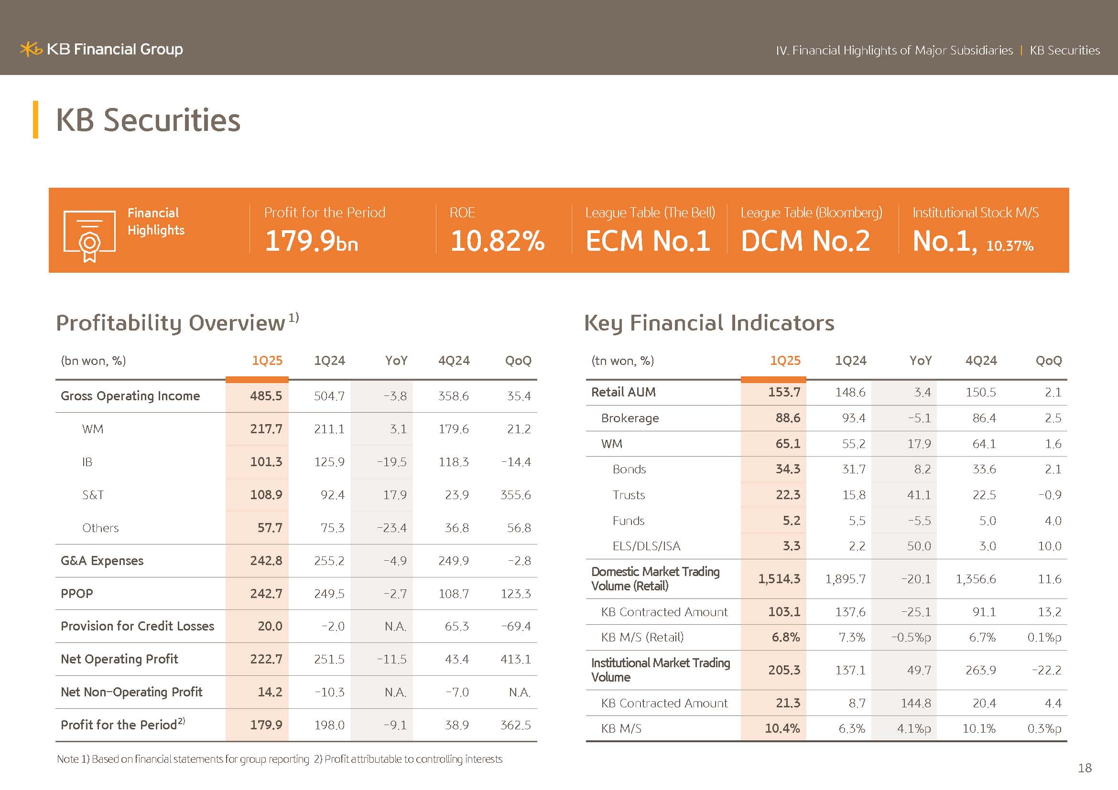Click the footnote about group reporting statements
The width and height of the screenshot is (1118, 790).
point(183,759)
